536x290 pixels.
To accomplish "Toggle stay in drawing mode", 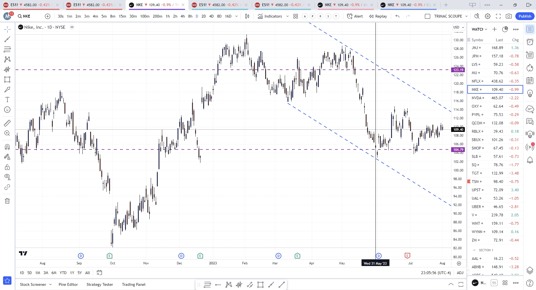I will [7, 157].
